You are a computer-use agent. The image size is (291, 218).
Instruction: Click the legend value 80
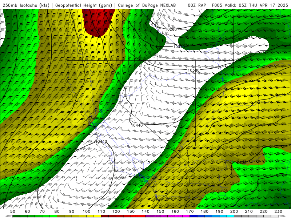point(57,211)
